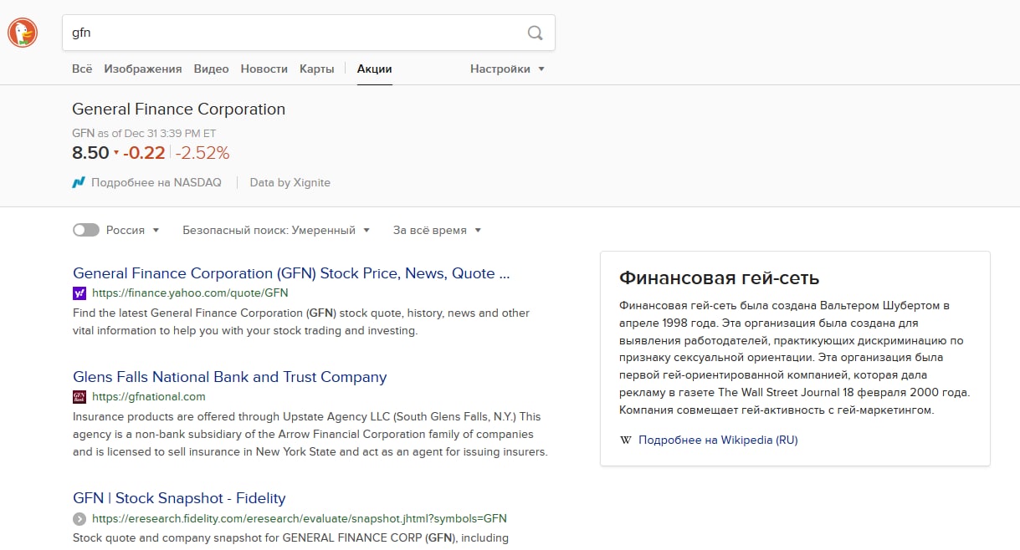The height and width of the screenshot is (550, 1020).
Task: Open the General Finance Corporation (GFN) Stock Price result
Action: point(290,273)
